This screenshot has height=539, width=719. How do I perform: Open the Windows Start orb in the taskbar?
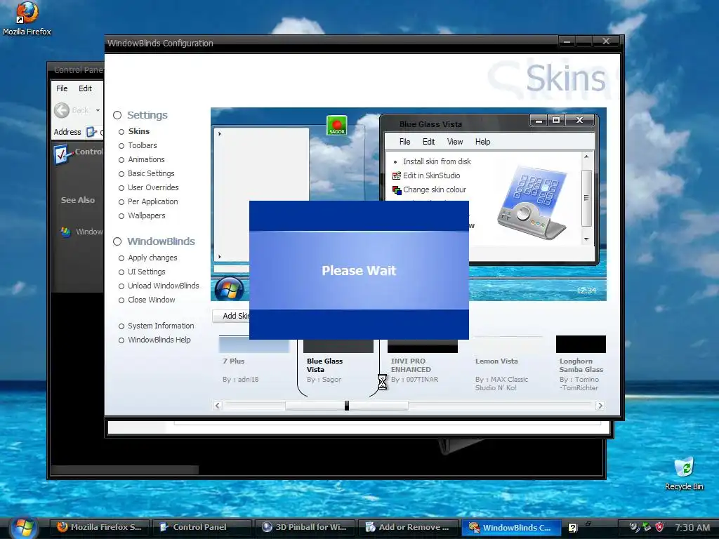click(x=22, y=528)
